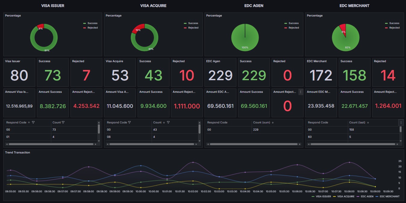Open Visa Issuer Percentage panel title menu
406x203 pixels.
click(x=13, y=16)
